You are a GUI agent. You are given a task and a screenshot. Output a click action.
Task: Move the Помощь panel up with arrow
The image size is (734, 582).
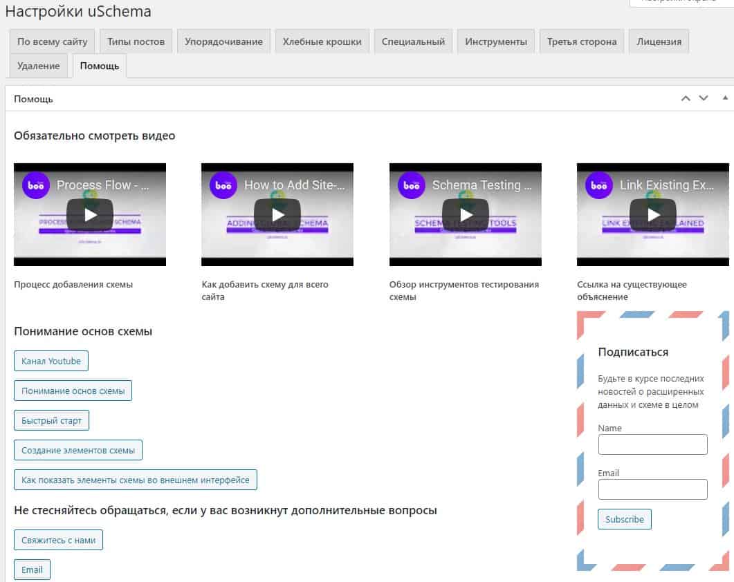click(686, 98)
